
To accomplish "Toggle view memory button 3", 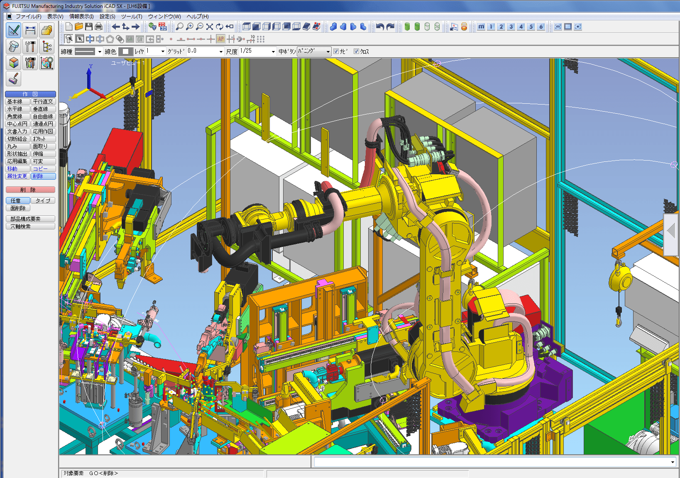I will 511,27.
